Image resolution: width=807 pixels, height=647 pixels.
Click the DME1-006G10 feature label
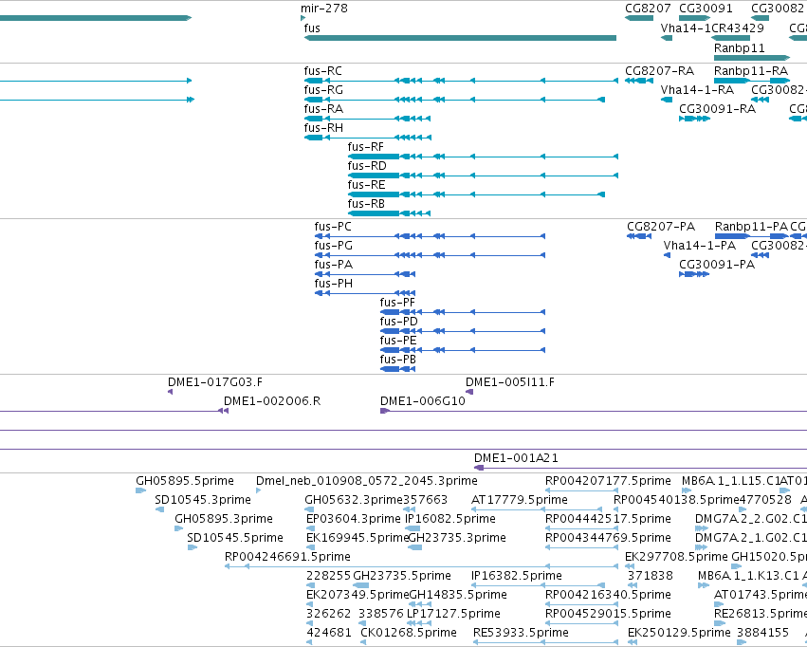423,401
